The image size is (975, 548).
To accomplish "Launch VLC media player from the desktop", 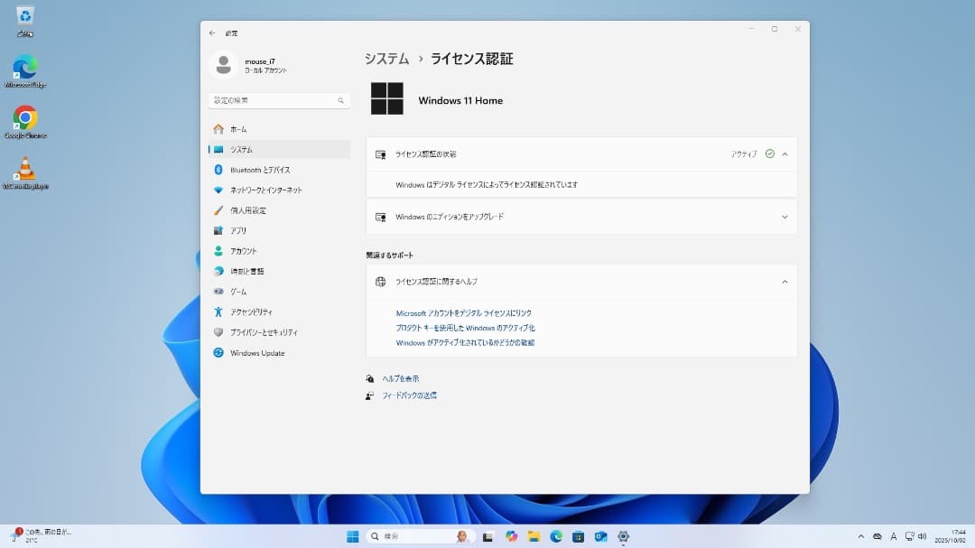I will coord(24,163).
